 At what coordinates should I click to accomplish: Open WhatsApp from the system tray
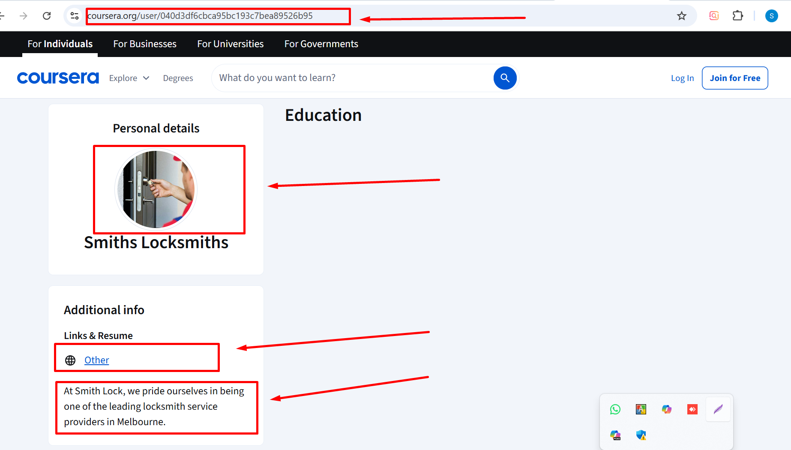(615, 409)
